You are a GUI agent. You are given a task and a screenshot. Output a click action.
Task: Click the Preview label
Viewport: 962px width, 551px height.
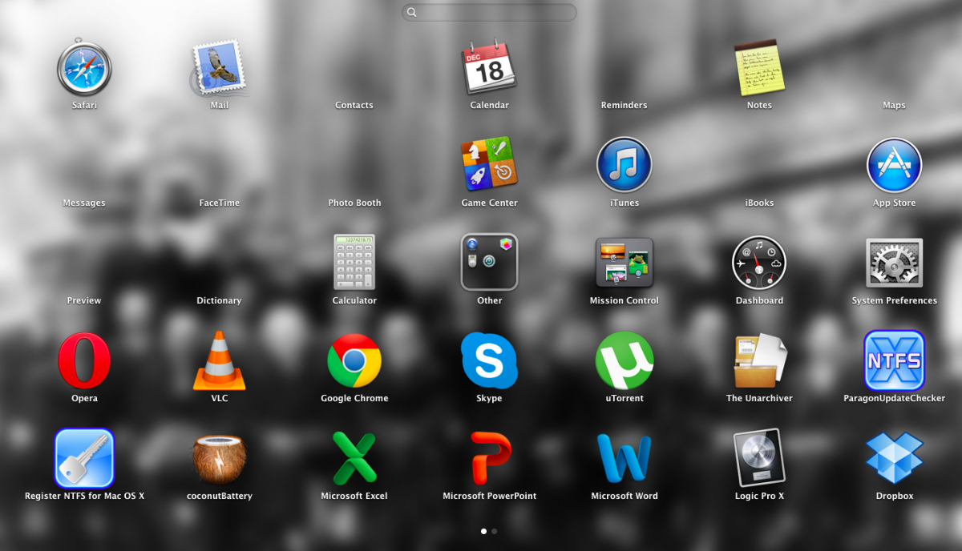84,300
